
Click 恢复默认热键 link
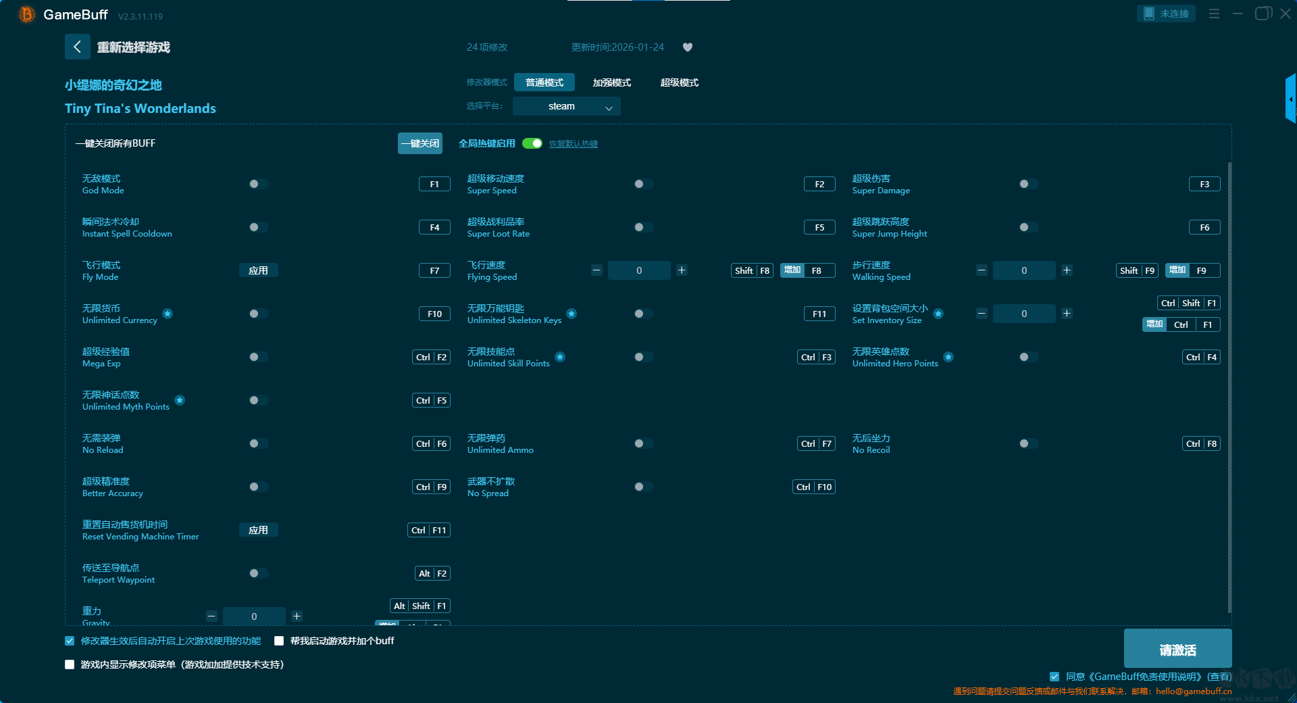574,144
